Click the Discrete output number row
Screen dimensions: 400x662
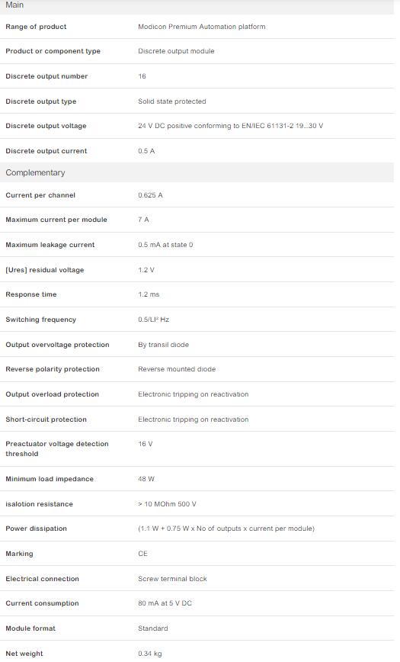pyautogui.click(x=197, y=76)
